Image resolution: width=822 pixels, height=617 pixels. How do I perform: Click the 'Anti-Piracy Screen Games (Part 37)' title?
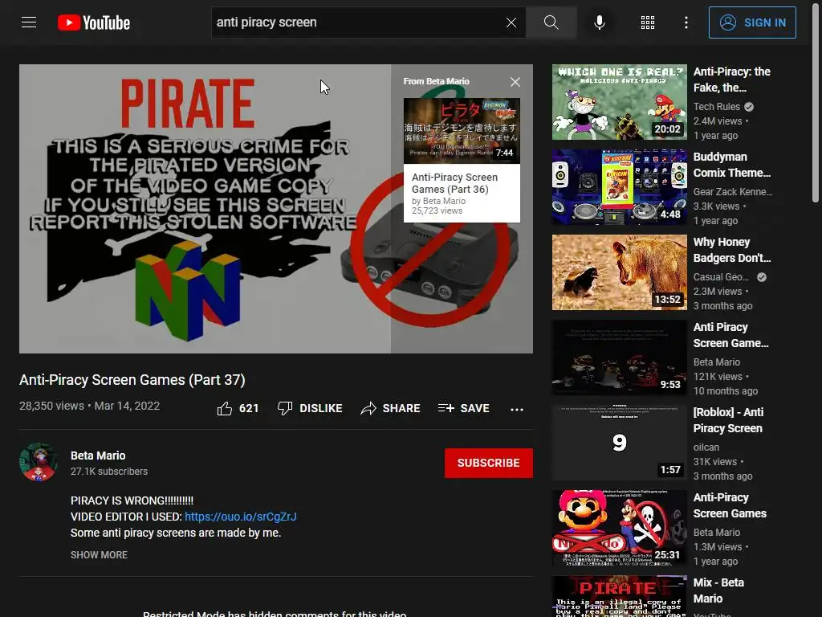(132, 380)
